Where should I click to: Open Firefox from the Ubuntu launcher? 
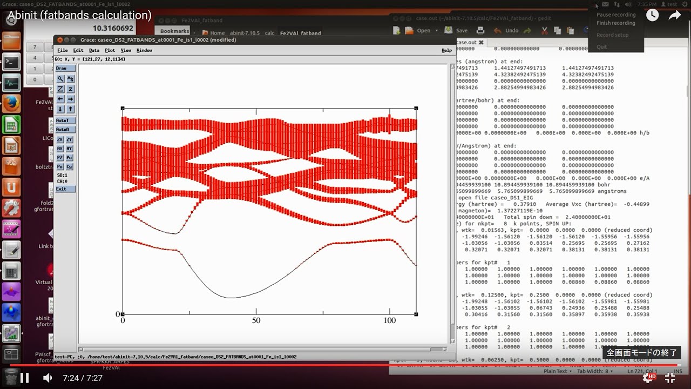[11, 104]
